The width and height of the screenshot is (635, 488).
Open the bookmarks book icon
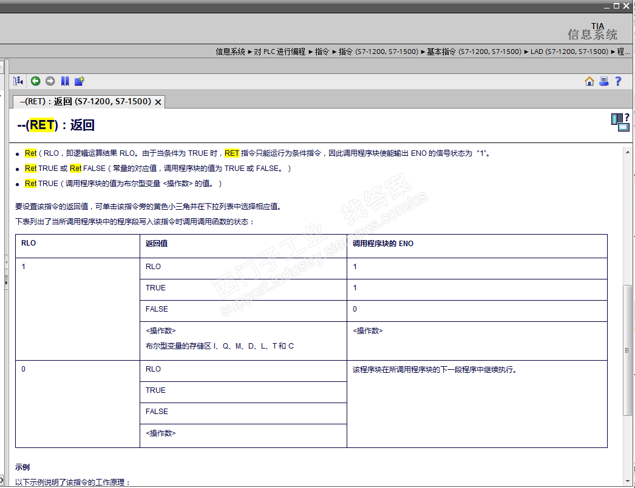point(65,81)
